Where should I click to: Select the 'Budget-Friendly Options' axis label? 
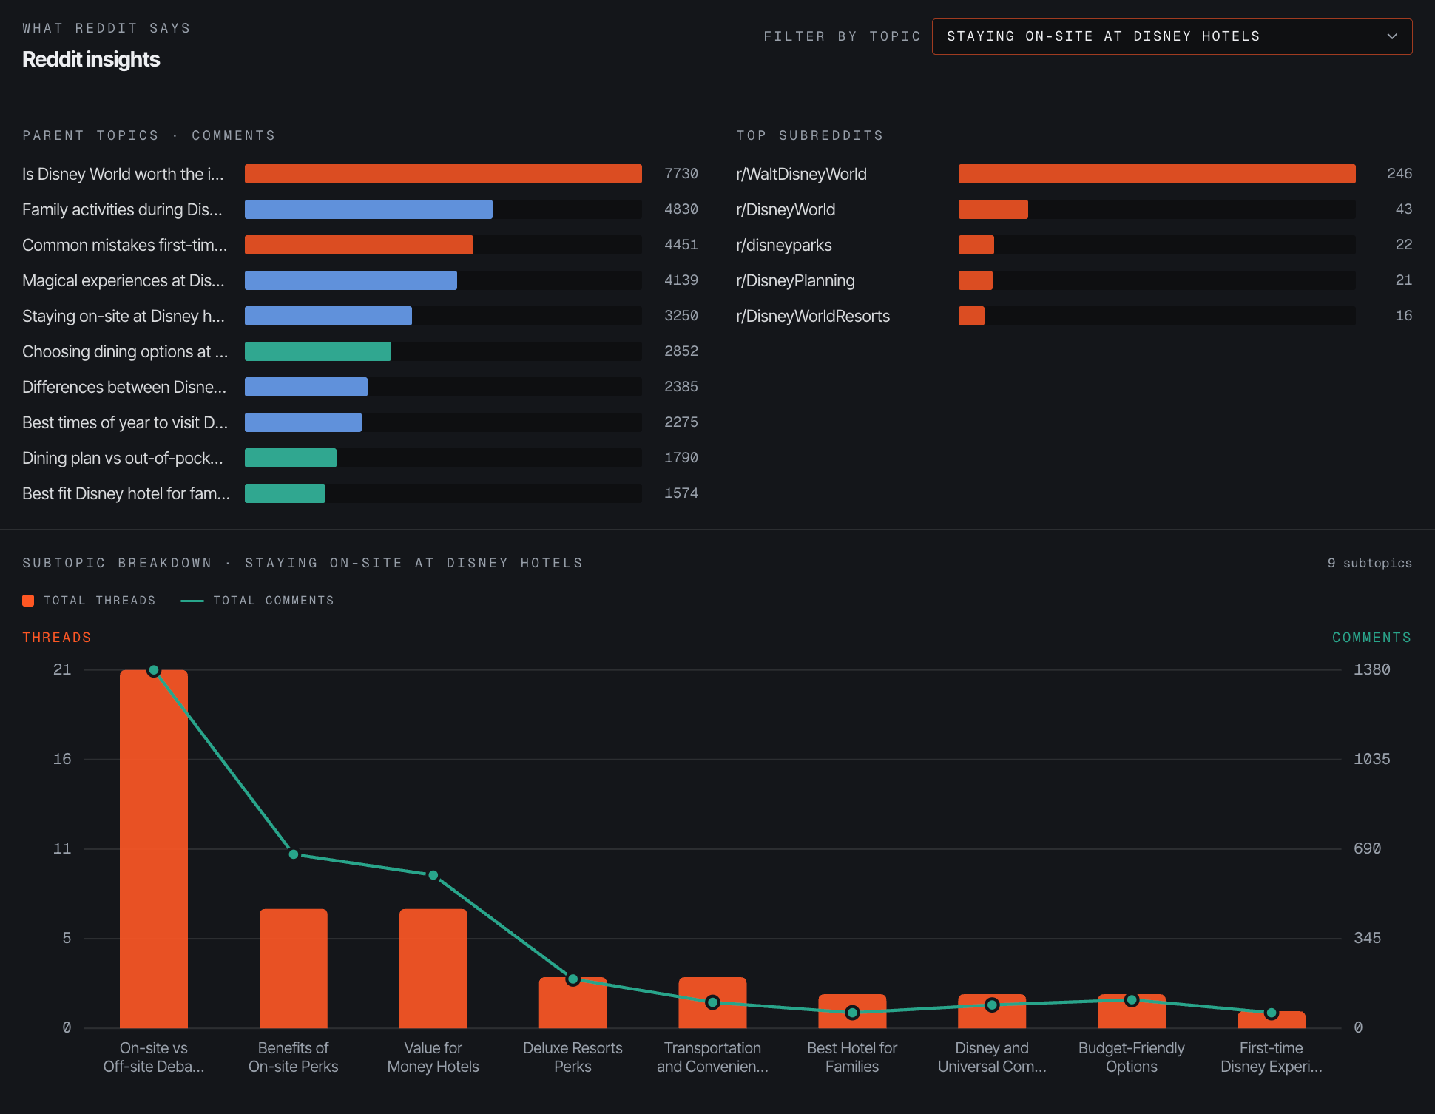1132,1057
